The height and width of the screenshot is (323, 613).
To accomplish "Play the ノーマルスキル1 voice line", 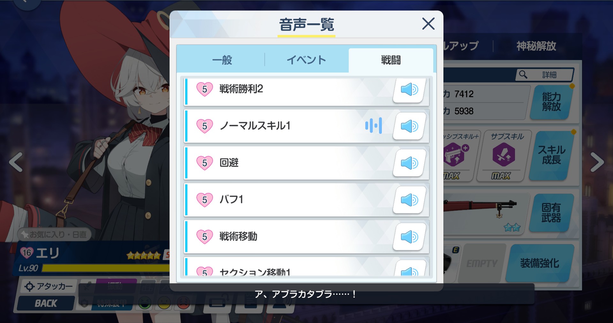I will 409,126.
